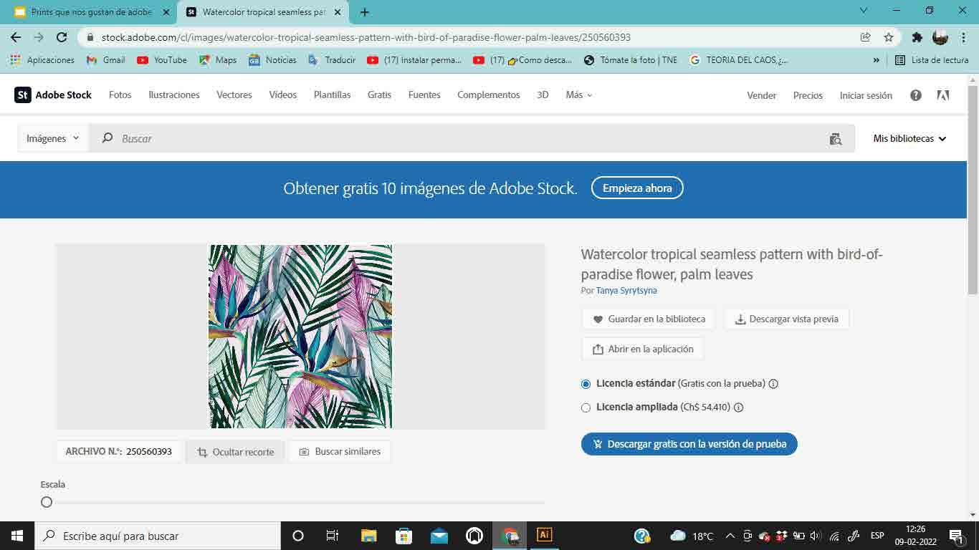Open the Fotos navigation item
The width and height of the screenshot is (979, 550).
[x=120, y=95]
